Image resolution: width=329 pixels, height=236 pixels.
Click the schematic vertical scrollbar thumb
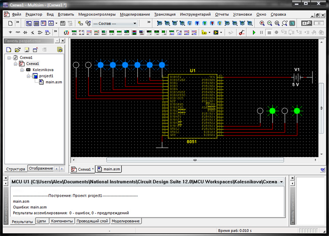click(321, 108)
